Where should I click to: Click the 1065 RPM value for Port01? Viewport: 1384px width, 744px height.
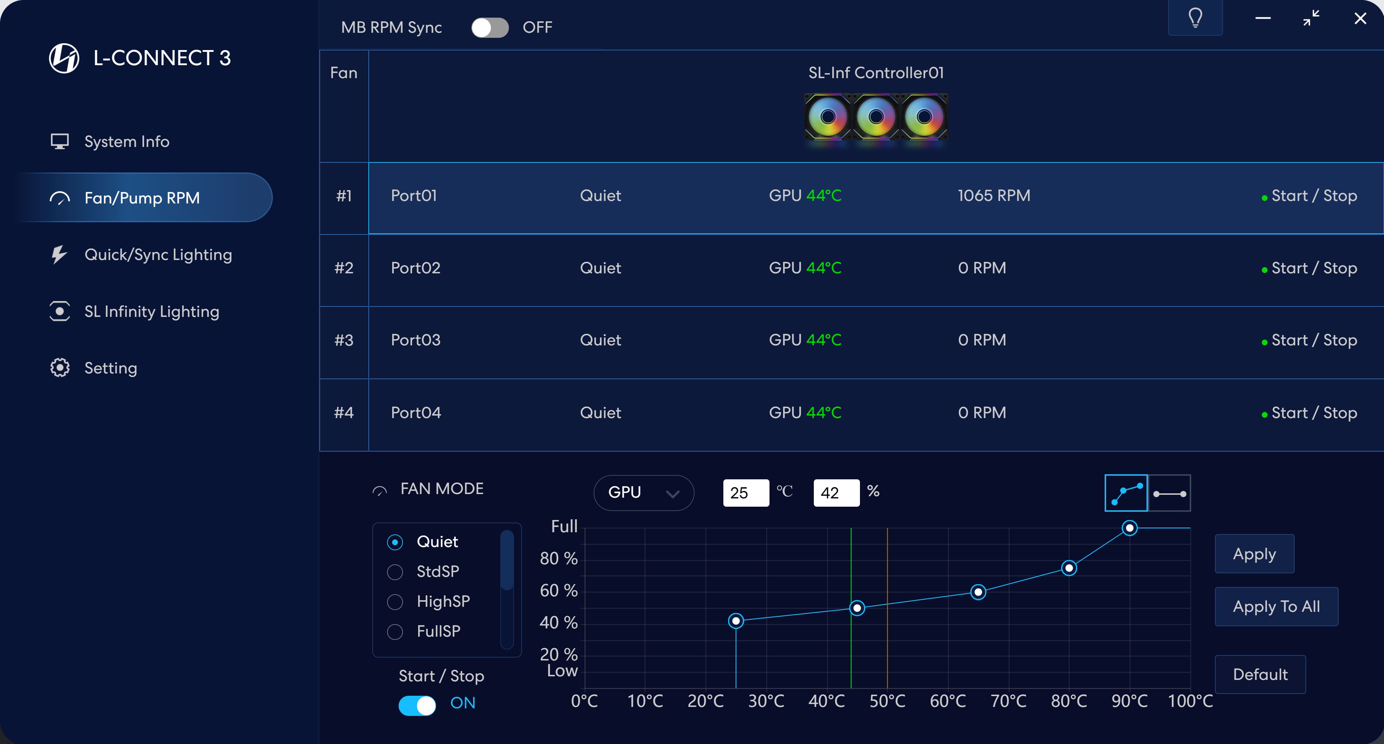coord(994,196)
